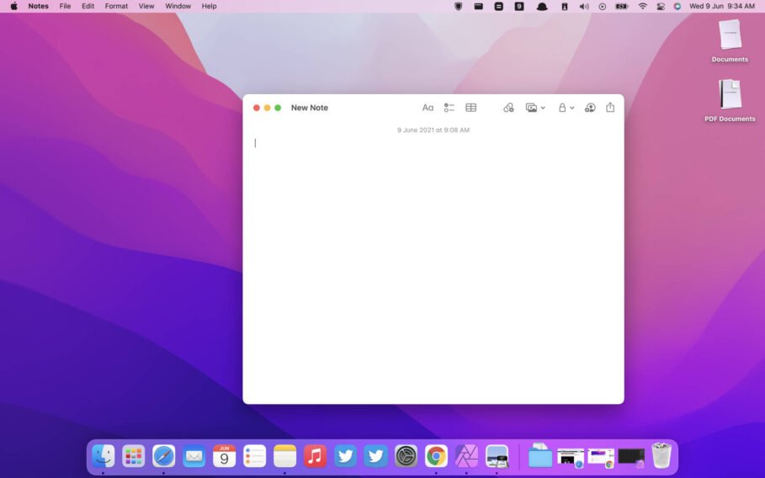This screenshot has height=478, width=765.
Task: Click the 'Wed 9 Jun 9:34 AM' clock
Action: coord(721,7)
